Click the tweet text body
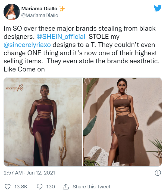Screen dimensions: 166x193 (x=82, y=49)
